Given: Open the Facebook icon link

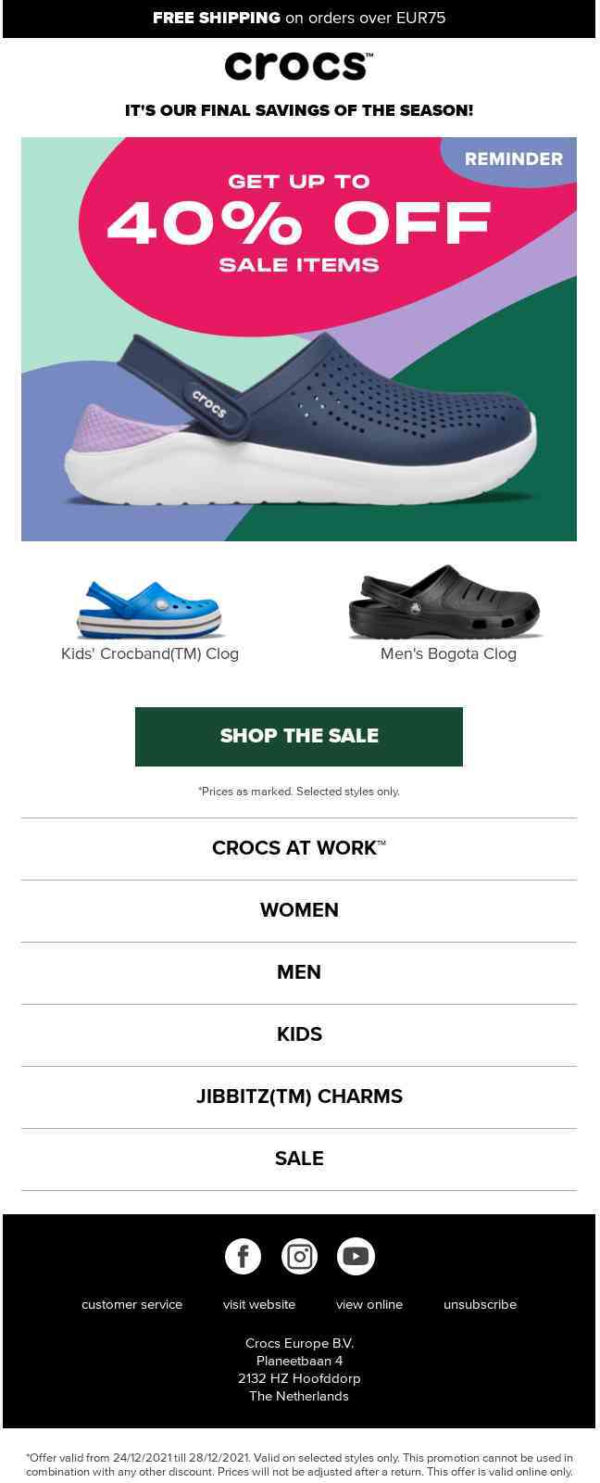Looking at the screenshot, I should [243, 1256].
